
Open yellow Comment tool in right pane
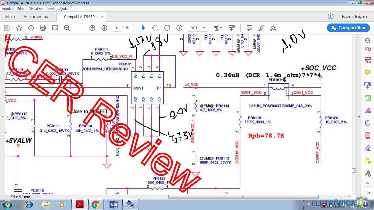[x=368, y=73]
